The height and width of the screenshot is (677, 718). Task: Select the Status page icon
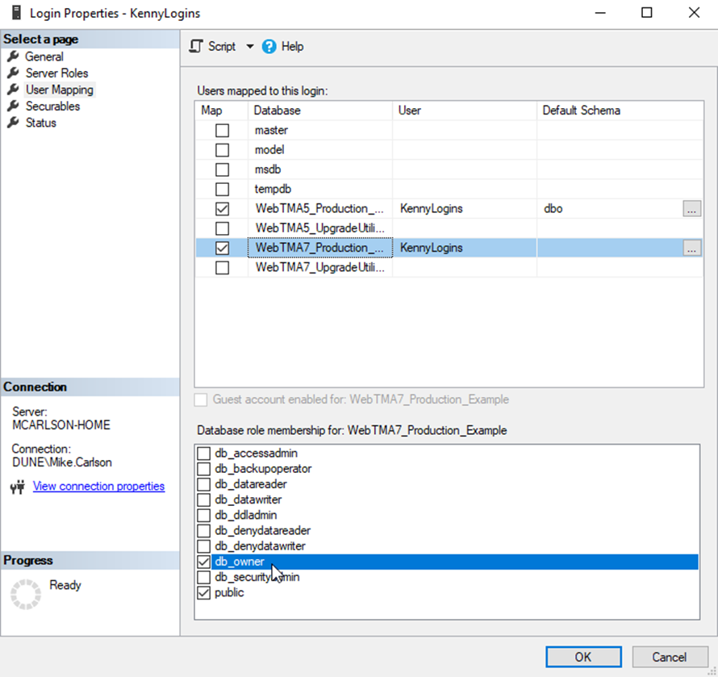pos(15,123)
